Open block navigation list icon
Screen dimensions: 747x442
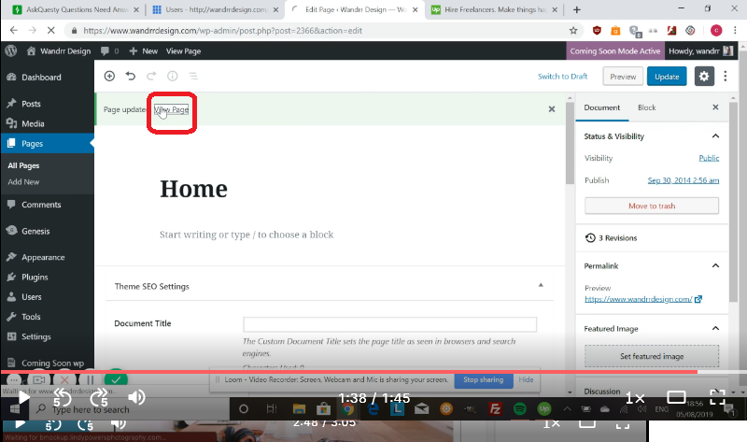click(193, 77)
